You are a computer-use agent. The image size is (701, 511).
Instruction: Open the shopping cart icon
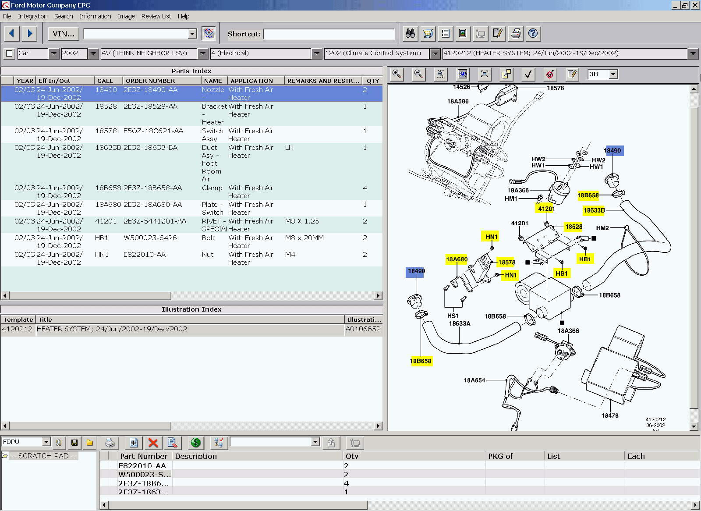pos(428,33)
